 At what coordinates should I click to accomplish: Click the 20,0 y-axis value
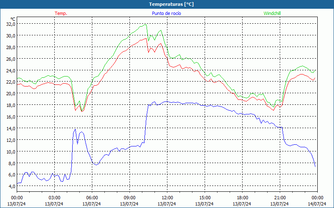pyautogui.click(x=11, y=94)
